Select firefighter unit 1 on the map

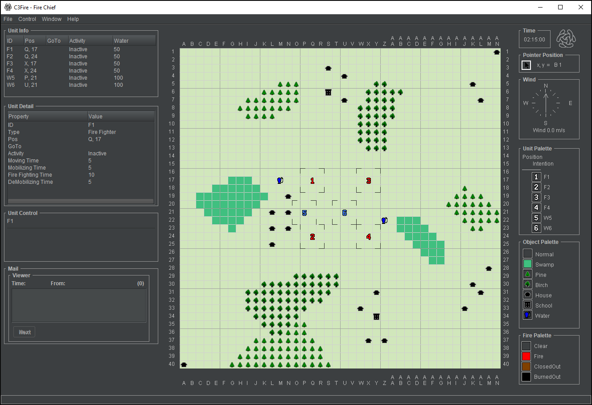[x=312, y=181]
